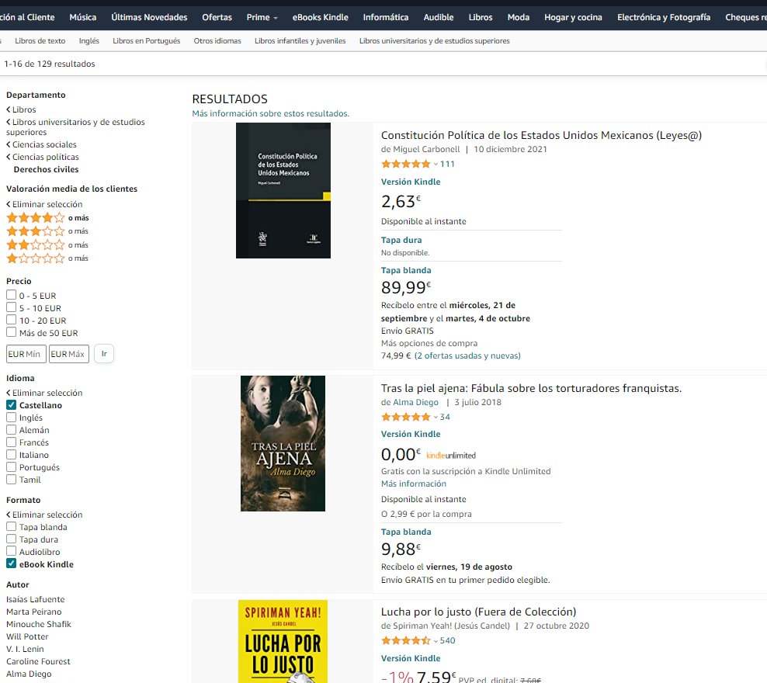Check the Más de 50 EUR box
Screen dimensions: 767x683
[11, 332]
